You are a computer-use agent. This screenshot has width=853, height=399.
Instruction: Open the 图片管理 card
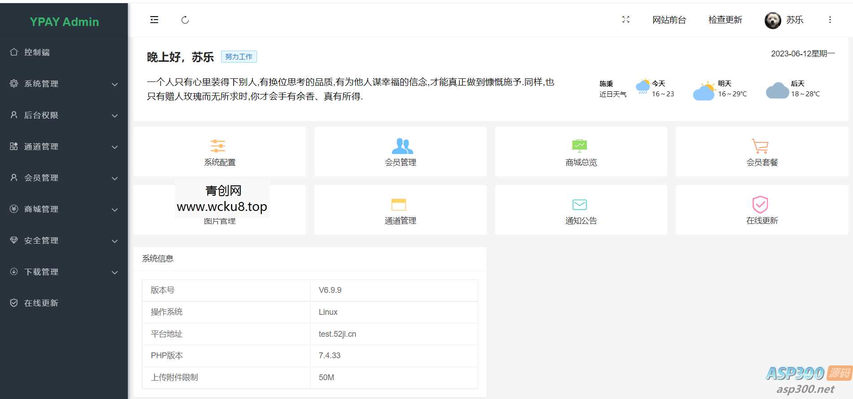pyautogui.click(x=220, y=210)
